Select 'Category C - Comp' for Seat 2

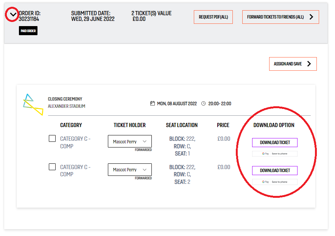coord(75,171)
